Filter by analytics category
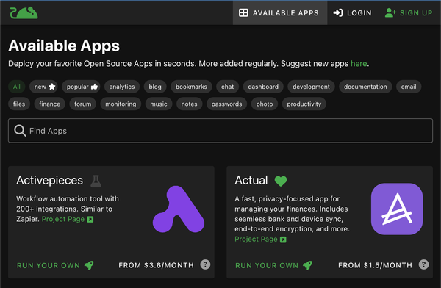The width and height of the screenshot is (441, 288). 122,87
